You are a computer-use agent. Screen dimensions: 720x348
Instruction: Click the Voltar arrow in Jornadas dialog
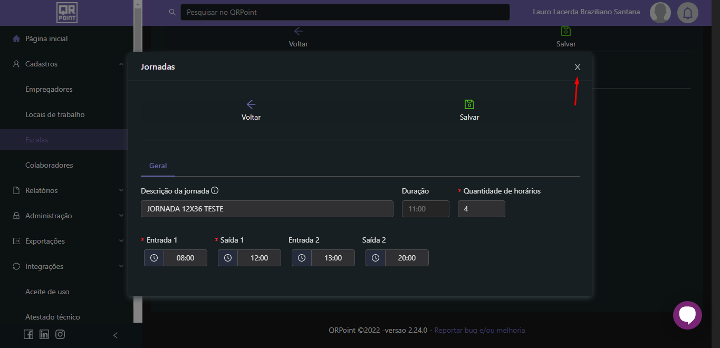pos(251,104)
